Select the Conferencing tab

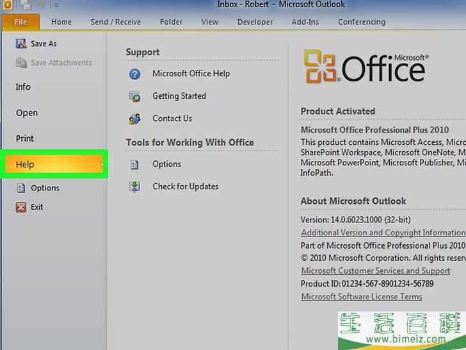[x=362, y=22]
